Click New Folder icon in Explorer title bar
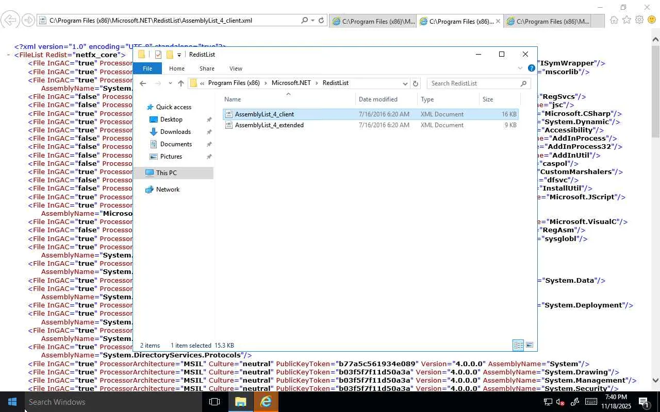 click(x=169, y=55)
